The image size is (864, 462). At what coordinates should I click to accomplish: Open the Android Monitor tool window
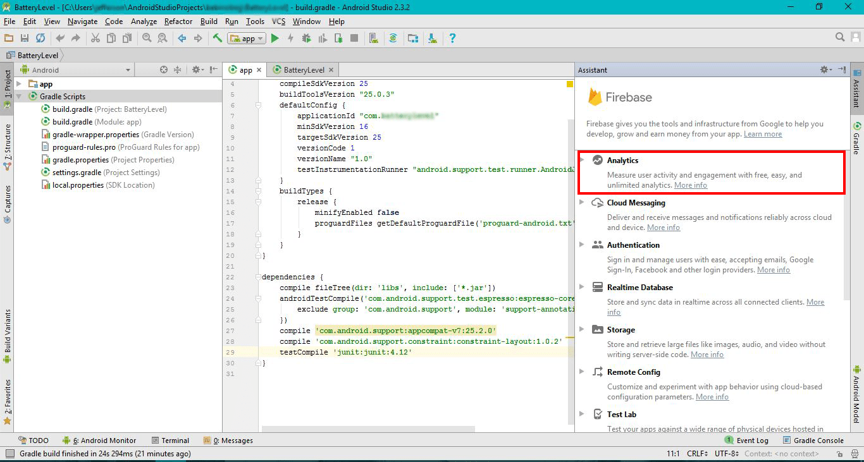[x=99, y=441]
